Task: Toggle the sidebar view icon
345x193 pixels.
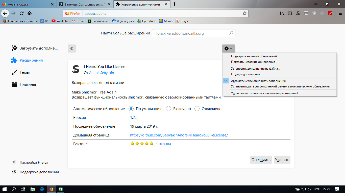Action: [x=290, y=14]
